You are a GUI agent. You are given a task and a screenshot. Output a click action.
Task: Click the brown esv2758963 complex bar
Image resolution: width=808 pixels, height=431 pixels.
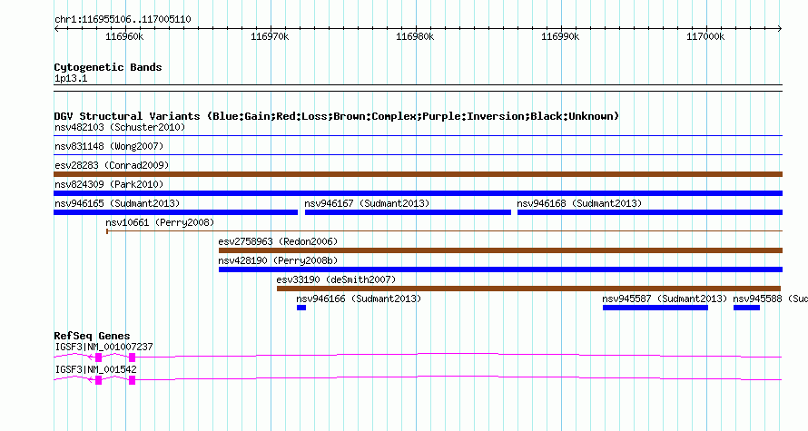pyautogui.click(x=500, y=250)
